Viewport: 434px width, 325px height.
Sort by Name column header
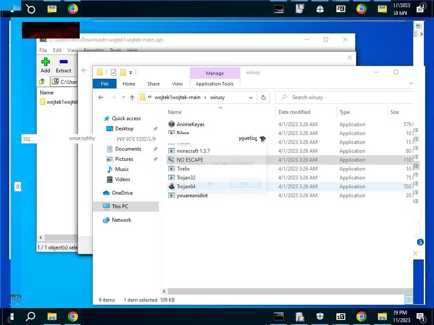pyautogui.click(x=175, y=112)
